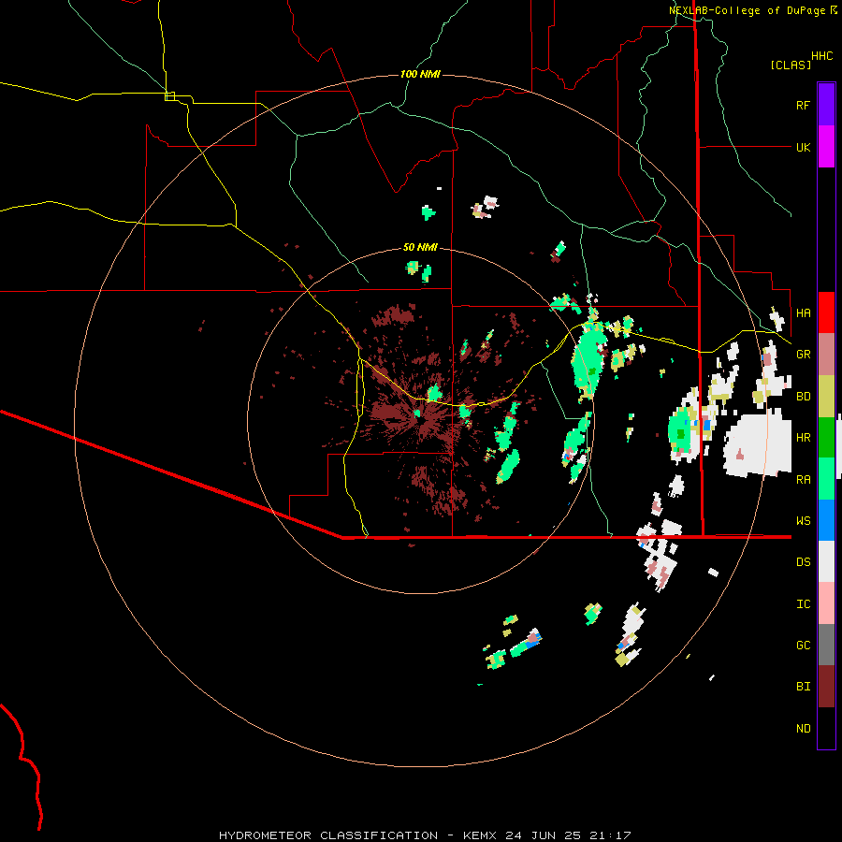Click the 'WS' legend label

[803, 521]
